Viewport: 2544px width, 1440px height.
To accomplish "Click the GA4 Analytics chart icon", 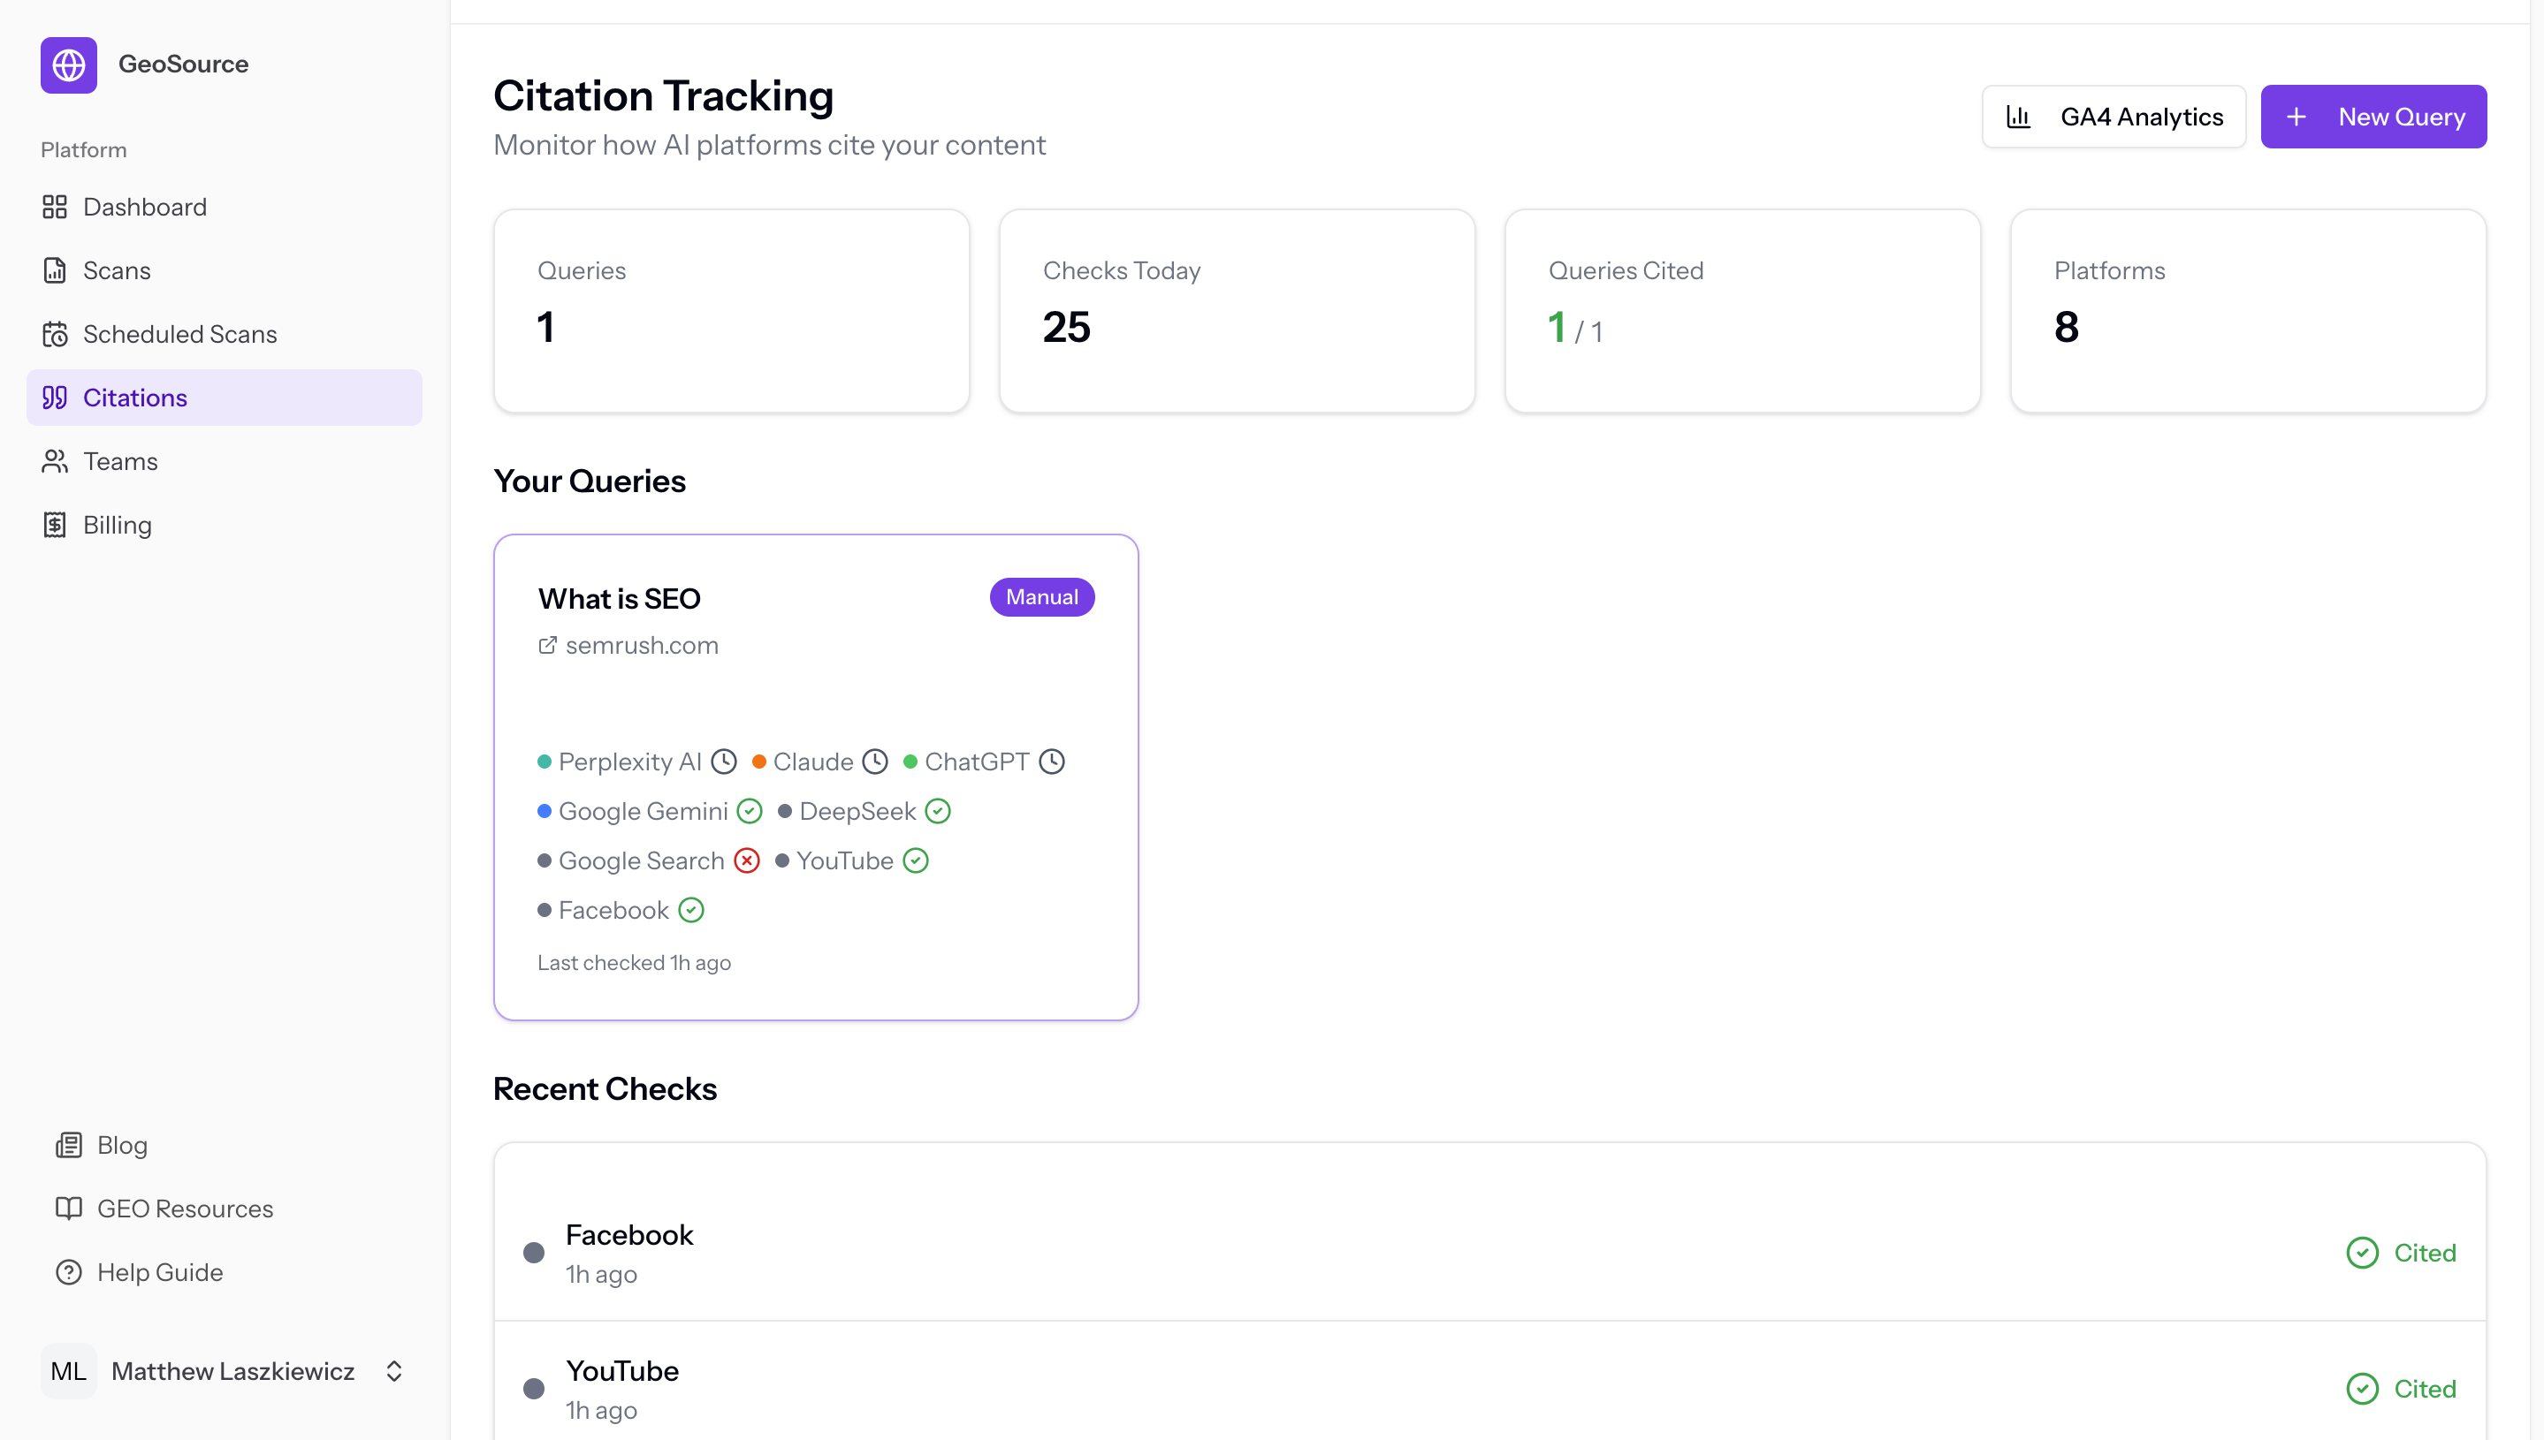I will [2020, 116].
